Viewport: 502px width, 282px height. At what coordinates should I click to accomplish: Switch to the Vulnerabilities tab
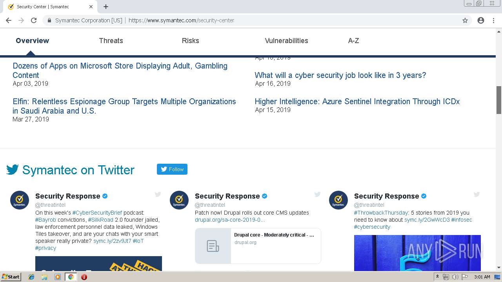287,41
